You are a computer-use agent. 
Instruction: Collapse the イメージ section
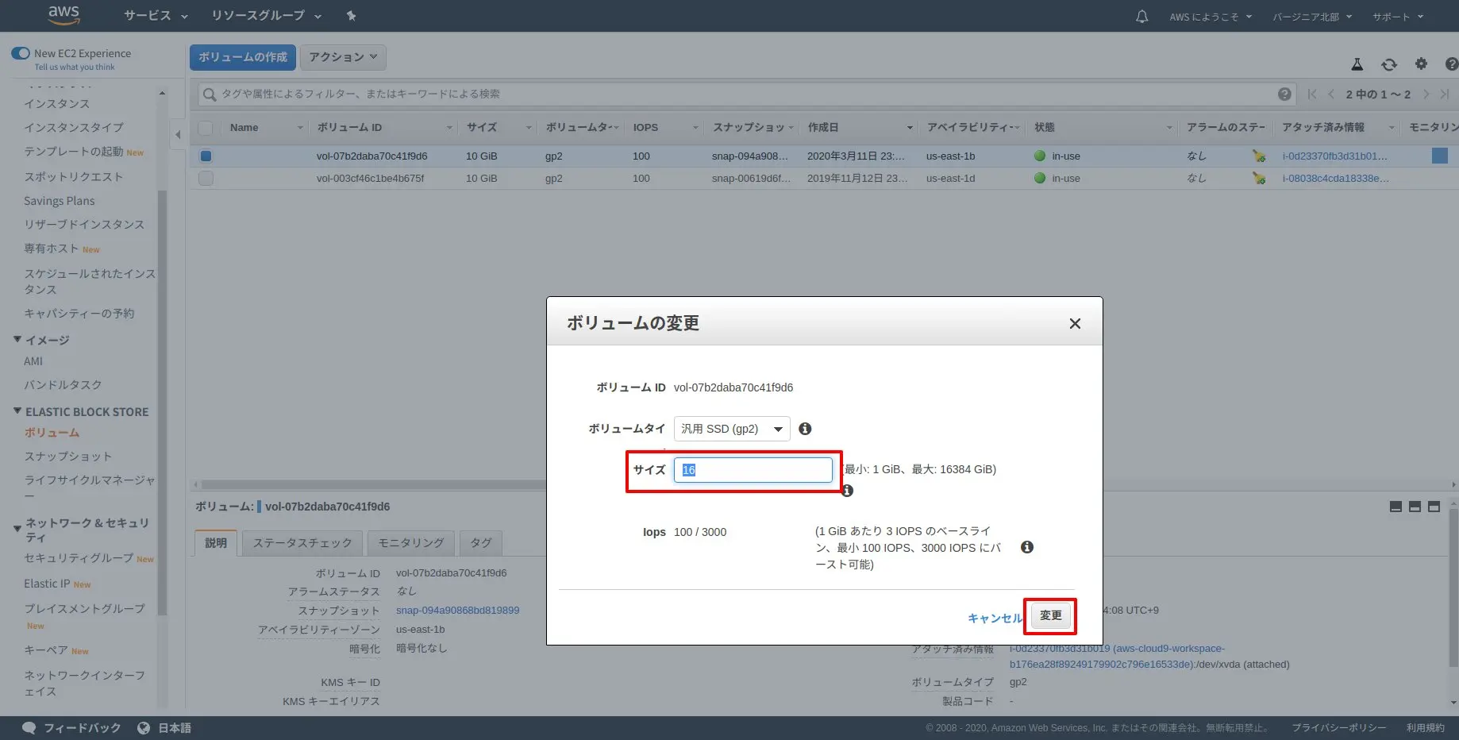point(17,340)
